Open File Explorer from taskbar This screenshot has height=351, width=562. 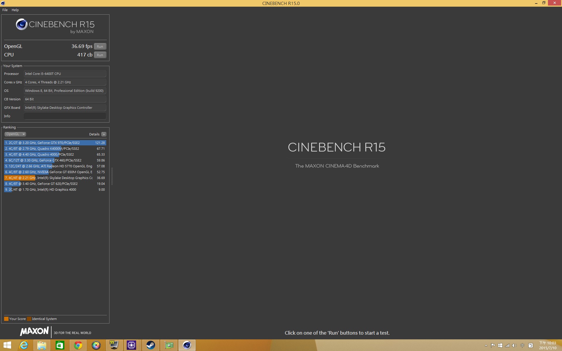tap(42, 345)
